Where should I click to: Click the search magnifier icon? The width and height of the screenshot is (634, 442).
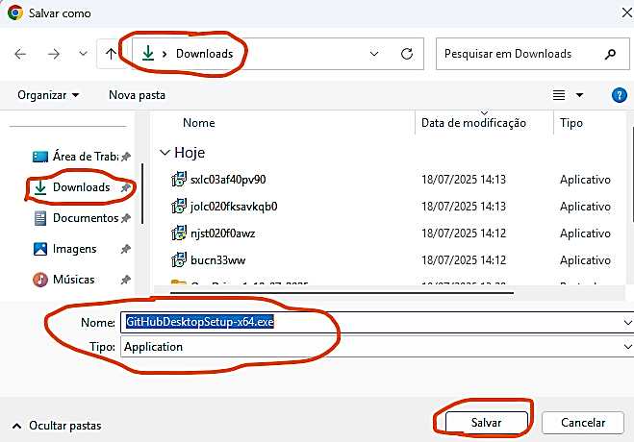(x=610, y=54)
